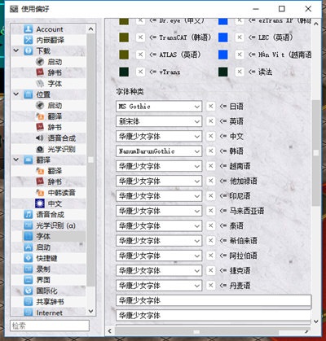Open the 英语 font dropdown (新宋体)

(159, 121)
